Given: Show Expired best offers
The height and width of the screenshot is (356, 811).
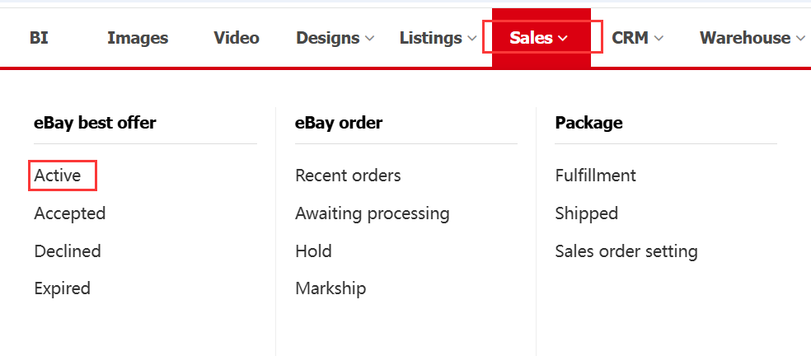Looking at the screenshot, I should (x=62, y=289).
